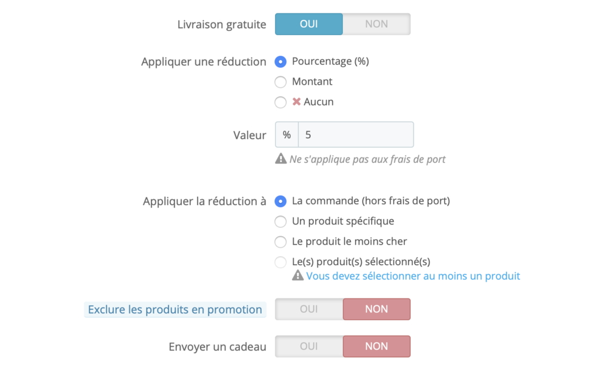The image size is (606, 379).
Task: Select the Pourcentage (%) reduction option
Action: [280, 61]
